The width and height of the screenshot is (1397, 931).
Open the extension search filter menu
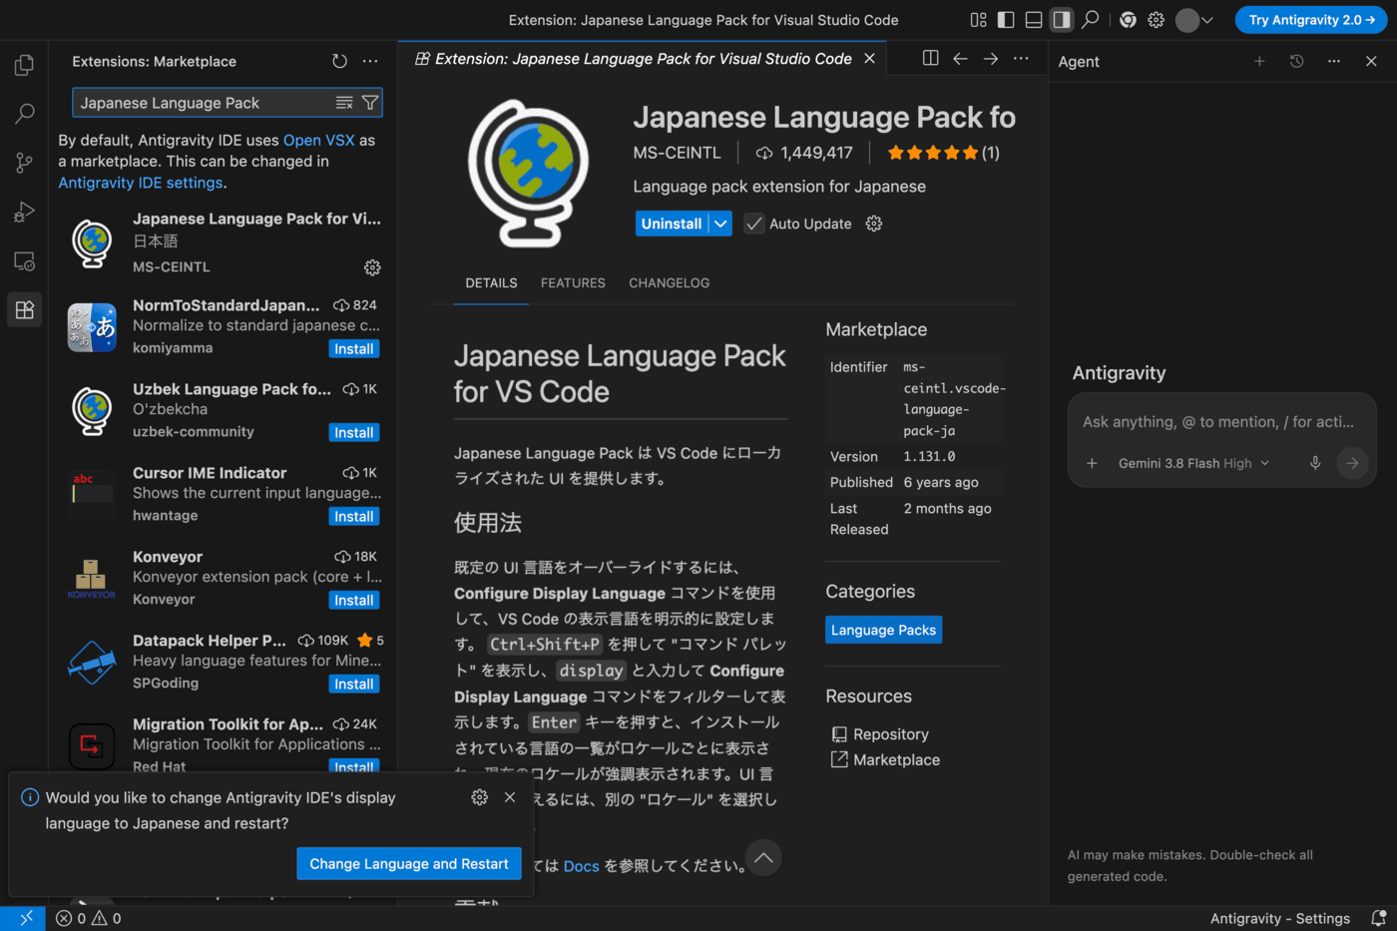pos(370,103)
